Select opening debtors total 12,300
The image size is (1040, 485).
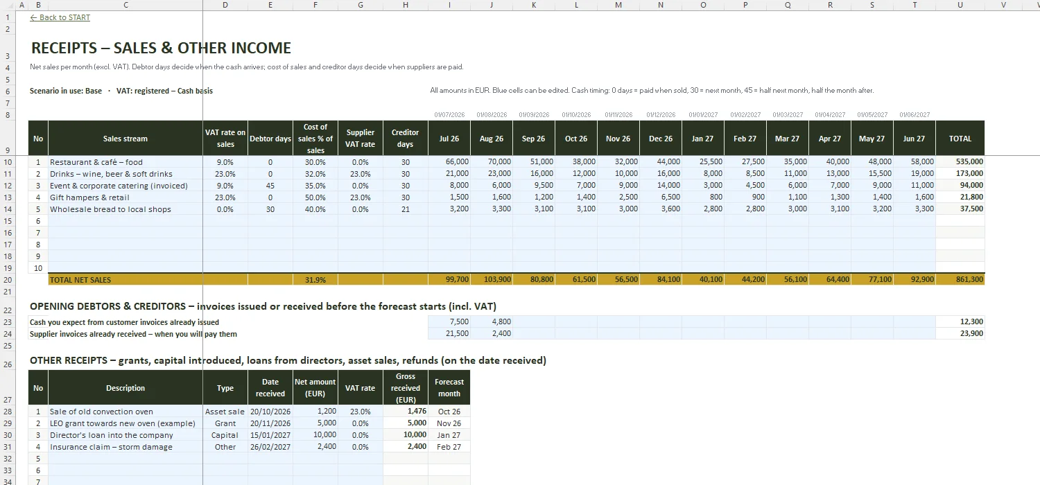pyautogui.click(x=960, y=322)
